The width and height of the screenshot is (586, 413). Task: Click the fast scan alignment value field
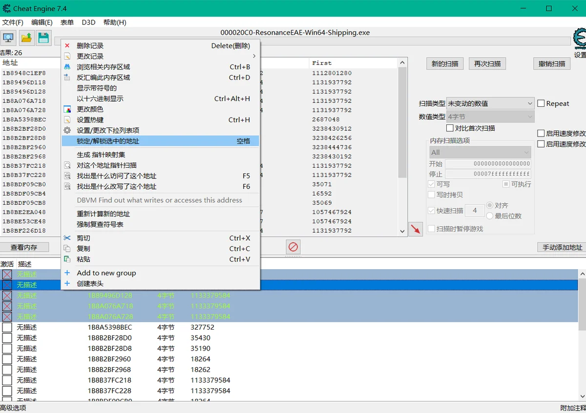coord(475,211)
